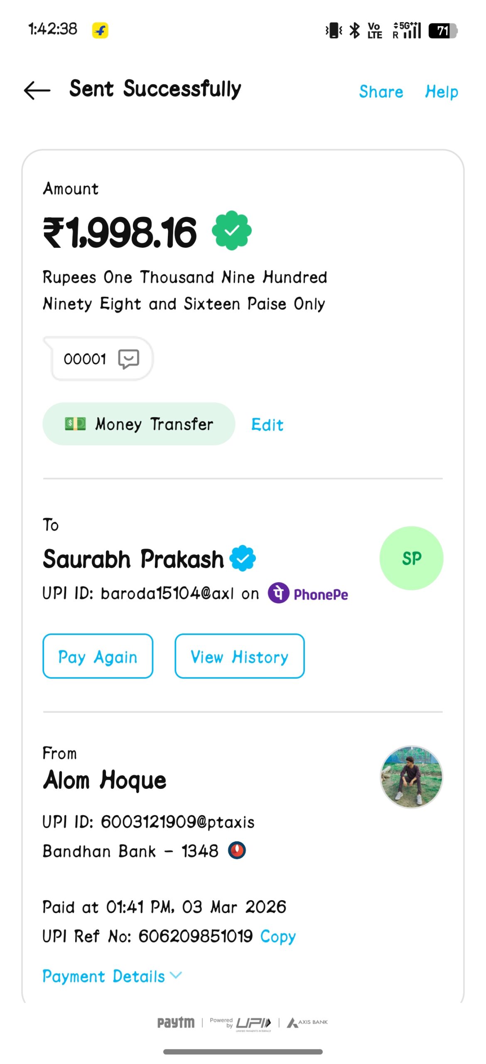Tap the Paytm logo in footer
Image resolution: width=486 pixels, height=1064 pixels.
pyautogui.click(x=176, y=1022)
